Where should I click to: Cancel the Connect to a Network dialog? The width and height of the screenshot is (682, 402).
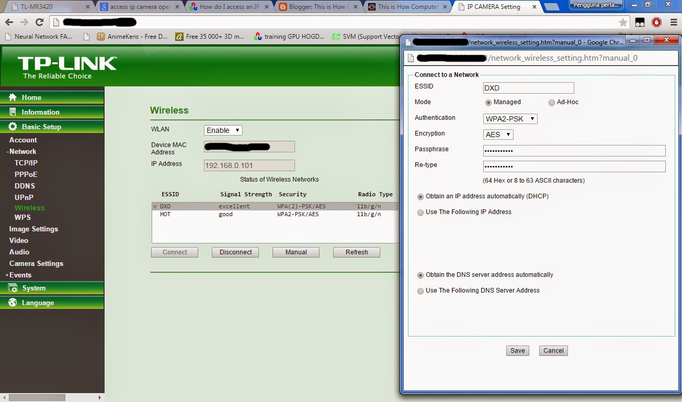click(553, 351)
